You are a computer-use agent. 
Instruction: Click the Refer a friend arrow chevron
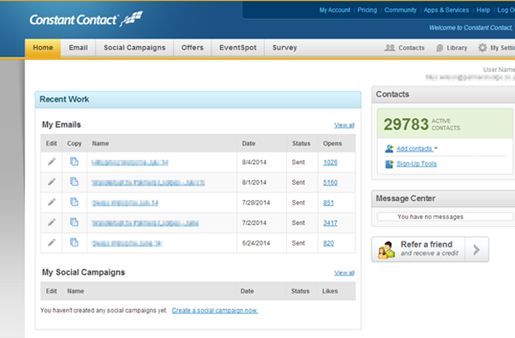tap(476, 250)
